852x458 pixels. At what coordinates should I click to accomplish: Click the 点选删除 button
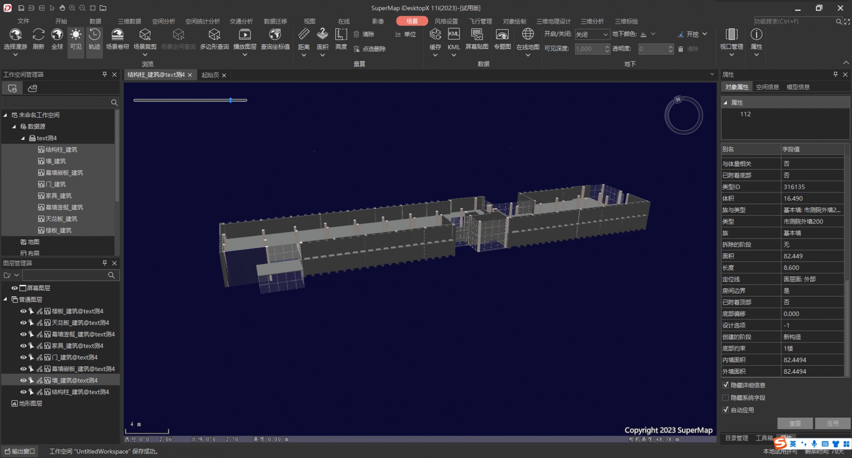369,49
